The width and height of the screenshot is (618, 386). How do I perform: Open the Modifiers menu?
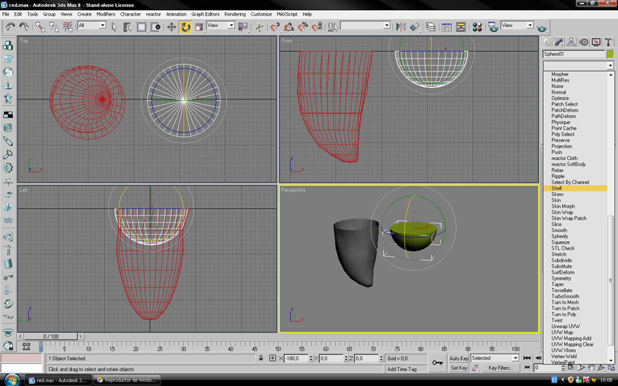click(106, 14)
